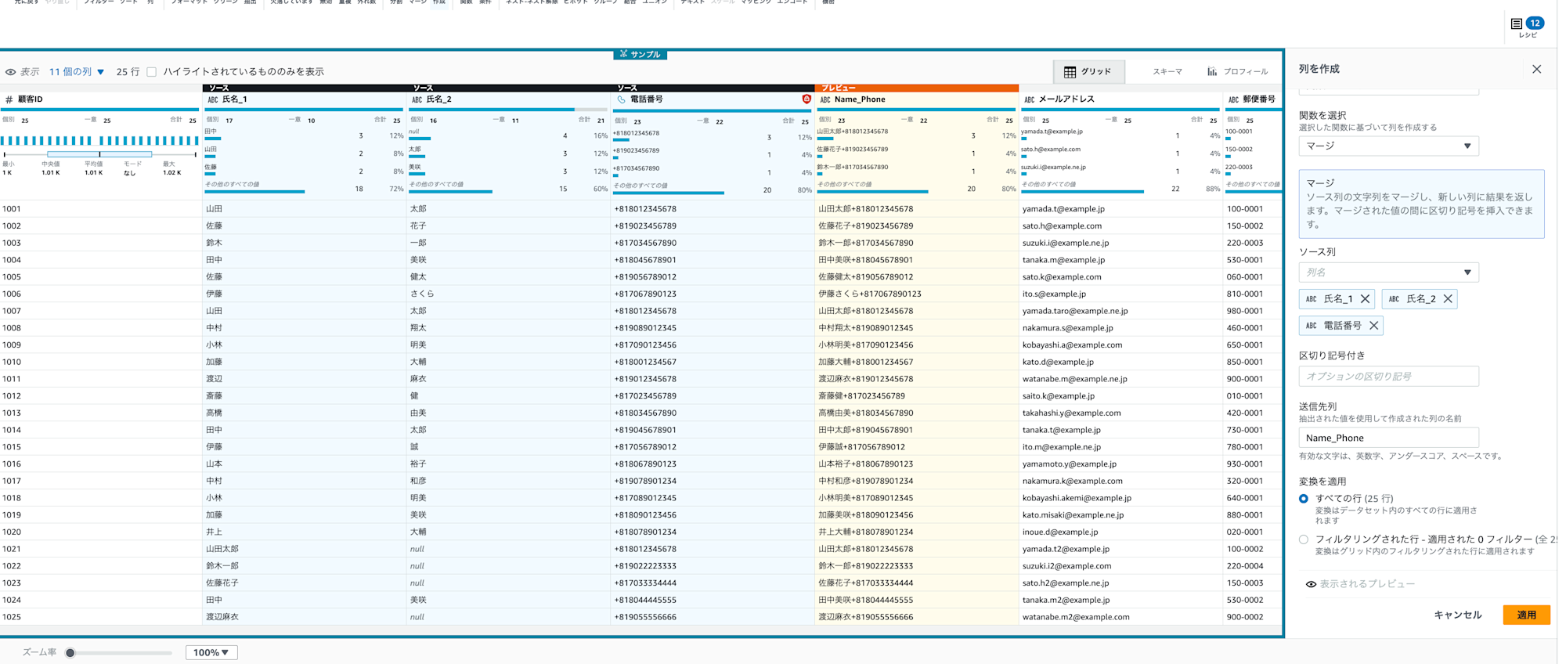1566x664 pixels.
Task: Click the red shield icon in 電話番号 header
Action: tap(806, 99)
